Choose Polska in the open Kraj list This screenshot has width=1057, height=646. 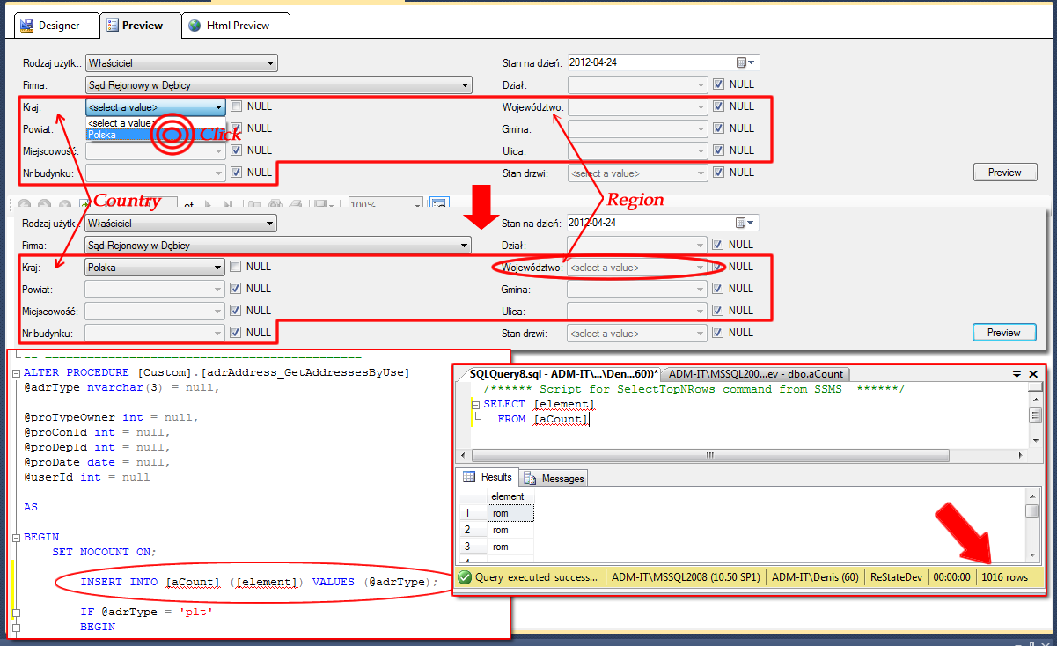coord(156,135)
